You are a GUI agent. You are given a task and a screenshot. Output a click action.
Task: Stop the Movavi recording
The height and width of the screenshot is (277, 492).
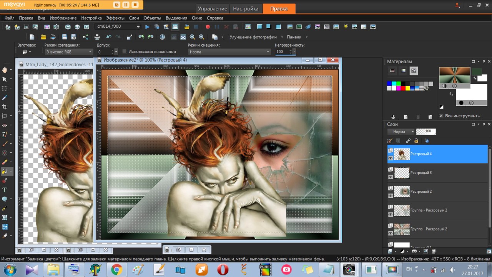[135, 5]
